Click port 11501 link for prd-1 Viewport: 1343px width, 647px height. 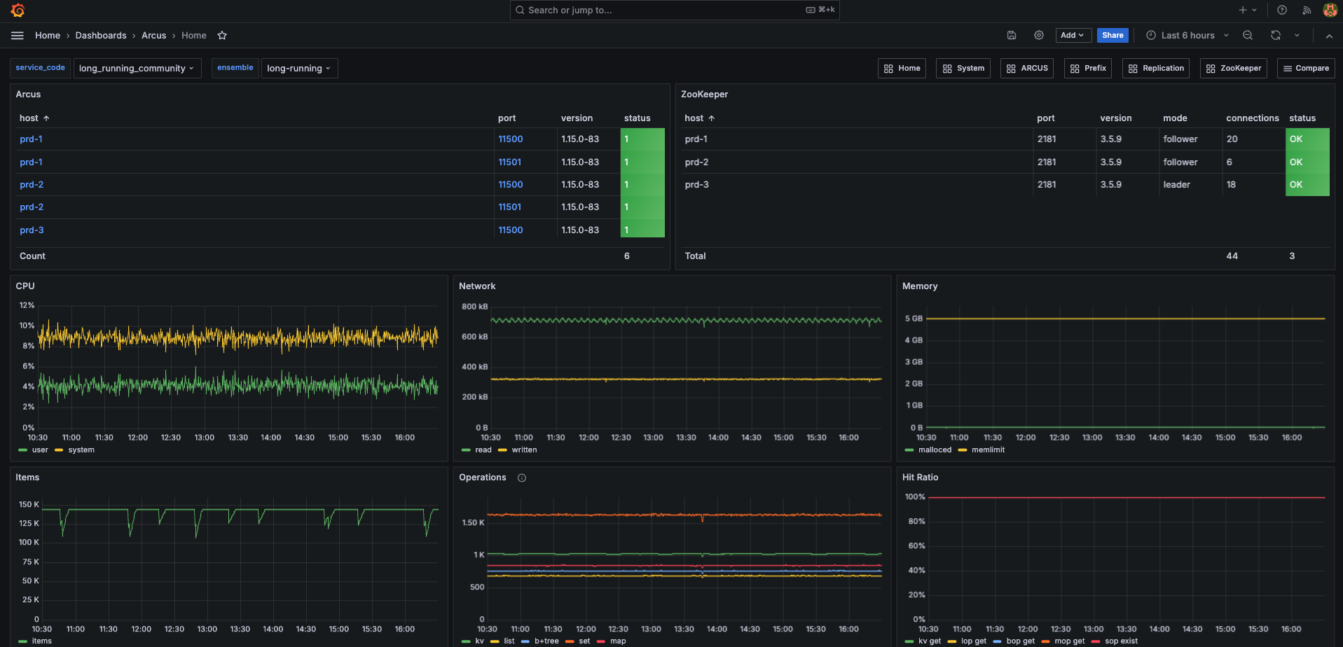pos(509,162)
